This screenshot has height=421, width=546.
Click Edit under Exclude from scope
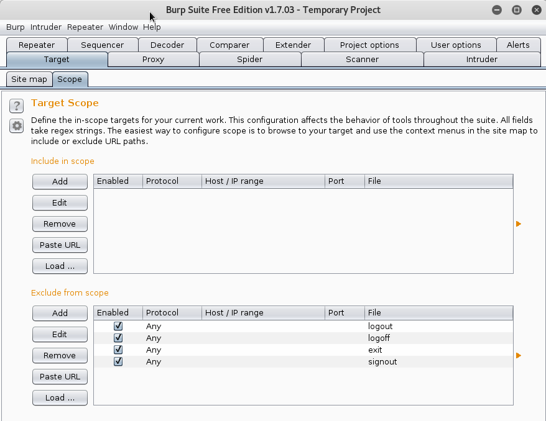click(x=60, y=335)
